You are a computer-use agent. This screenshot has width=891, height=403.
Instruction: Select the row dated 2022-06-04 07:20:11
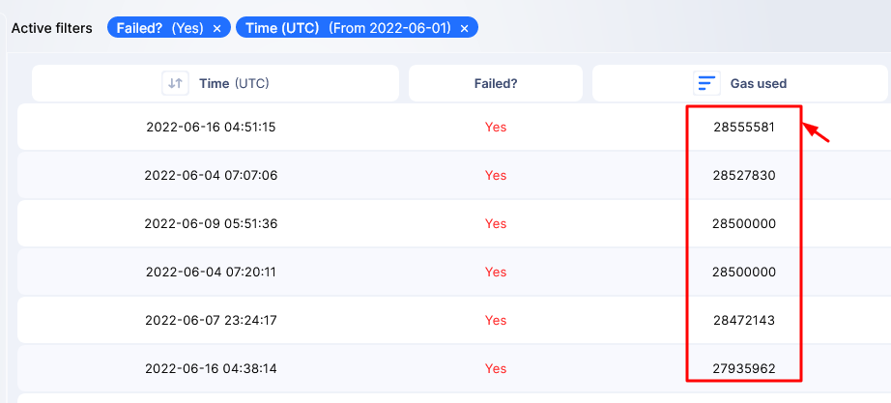tap(454, 272)
